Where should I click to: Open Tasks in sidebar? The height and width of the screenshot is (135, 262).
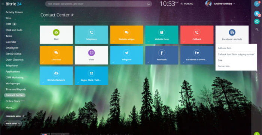coord(9,36)
